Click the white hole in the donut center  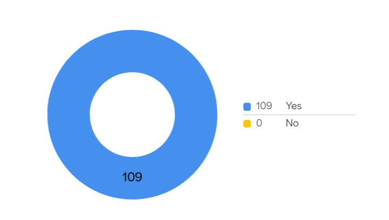(x=132, y=115)
